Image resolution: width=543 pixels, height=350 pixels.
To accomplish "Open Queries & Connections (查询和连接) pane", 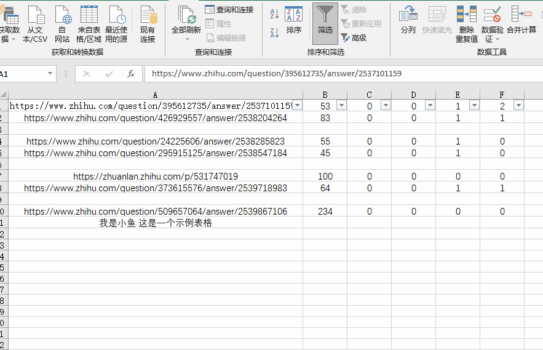I will (229, 10).
